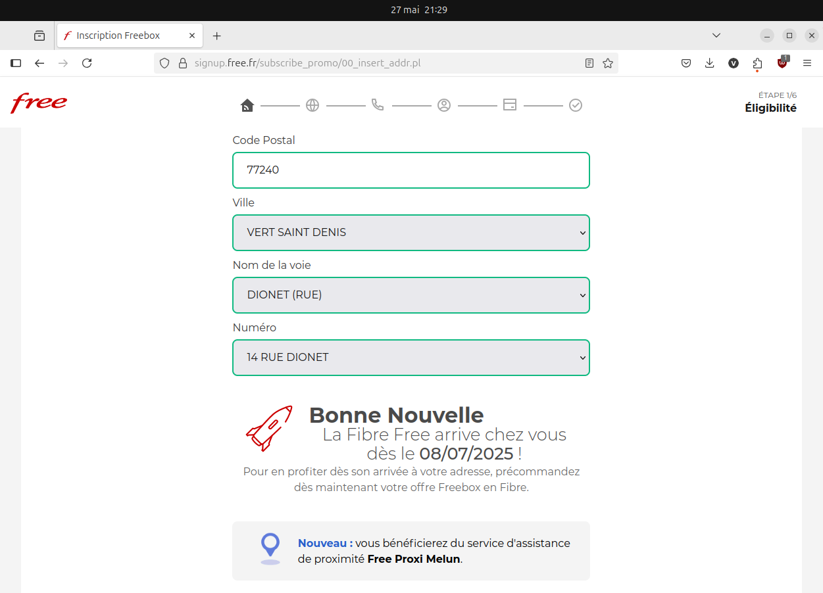Select the payment card step icon
Image resolution: width=823 pixels, height=593 pixels.
tap(510, 105)
